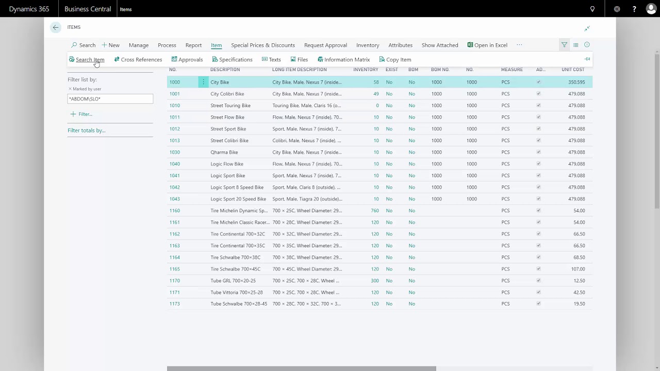Toggle the checkbox in row 1160 Tire Michelin Dynamic
The height and width of the screenshot is (371, 660).
pos(539,211)
